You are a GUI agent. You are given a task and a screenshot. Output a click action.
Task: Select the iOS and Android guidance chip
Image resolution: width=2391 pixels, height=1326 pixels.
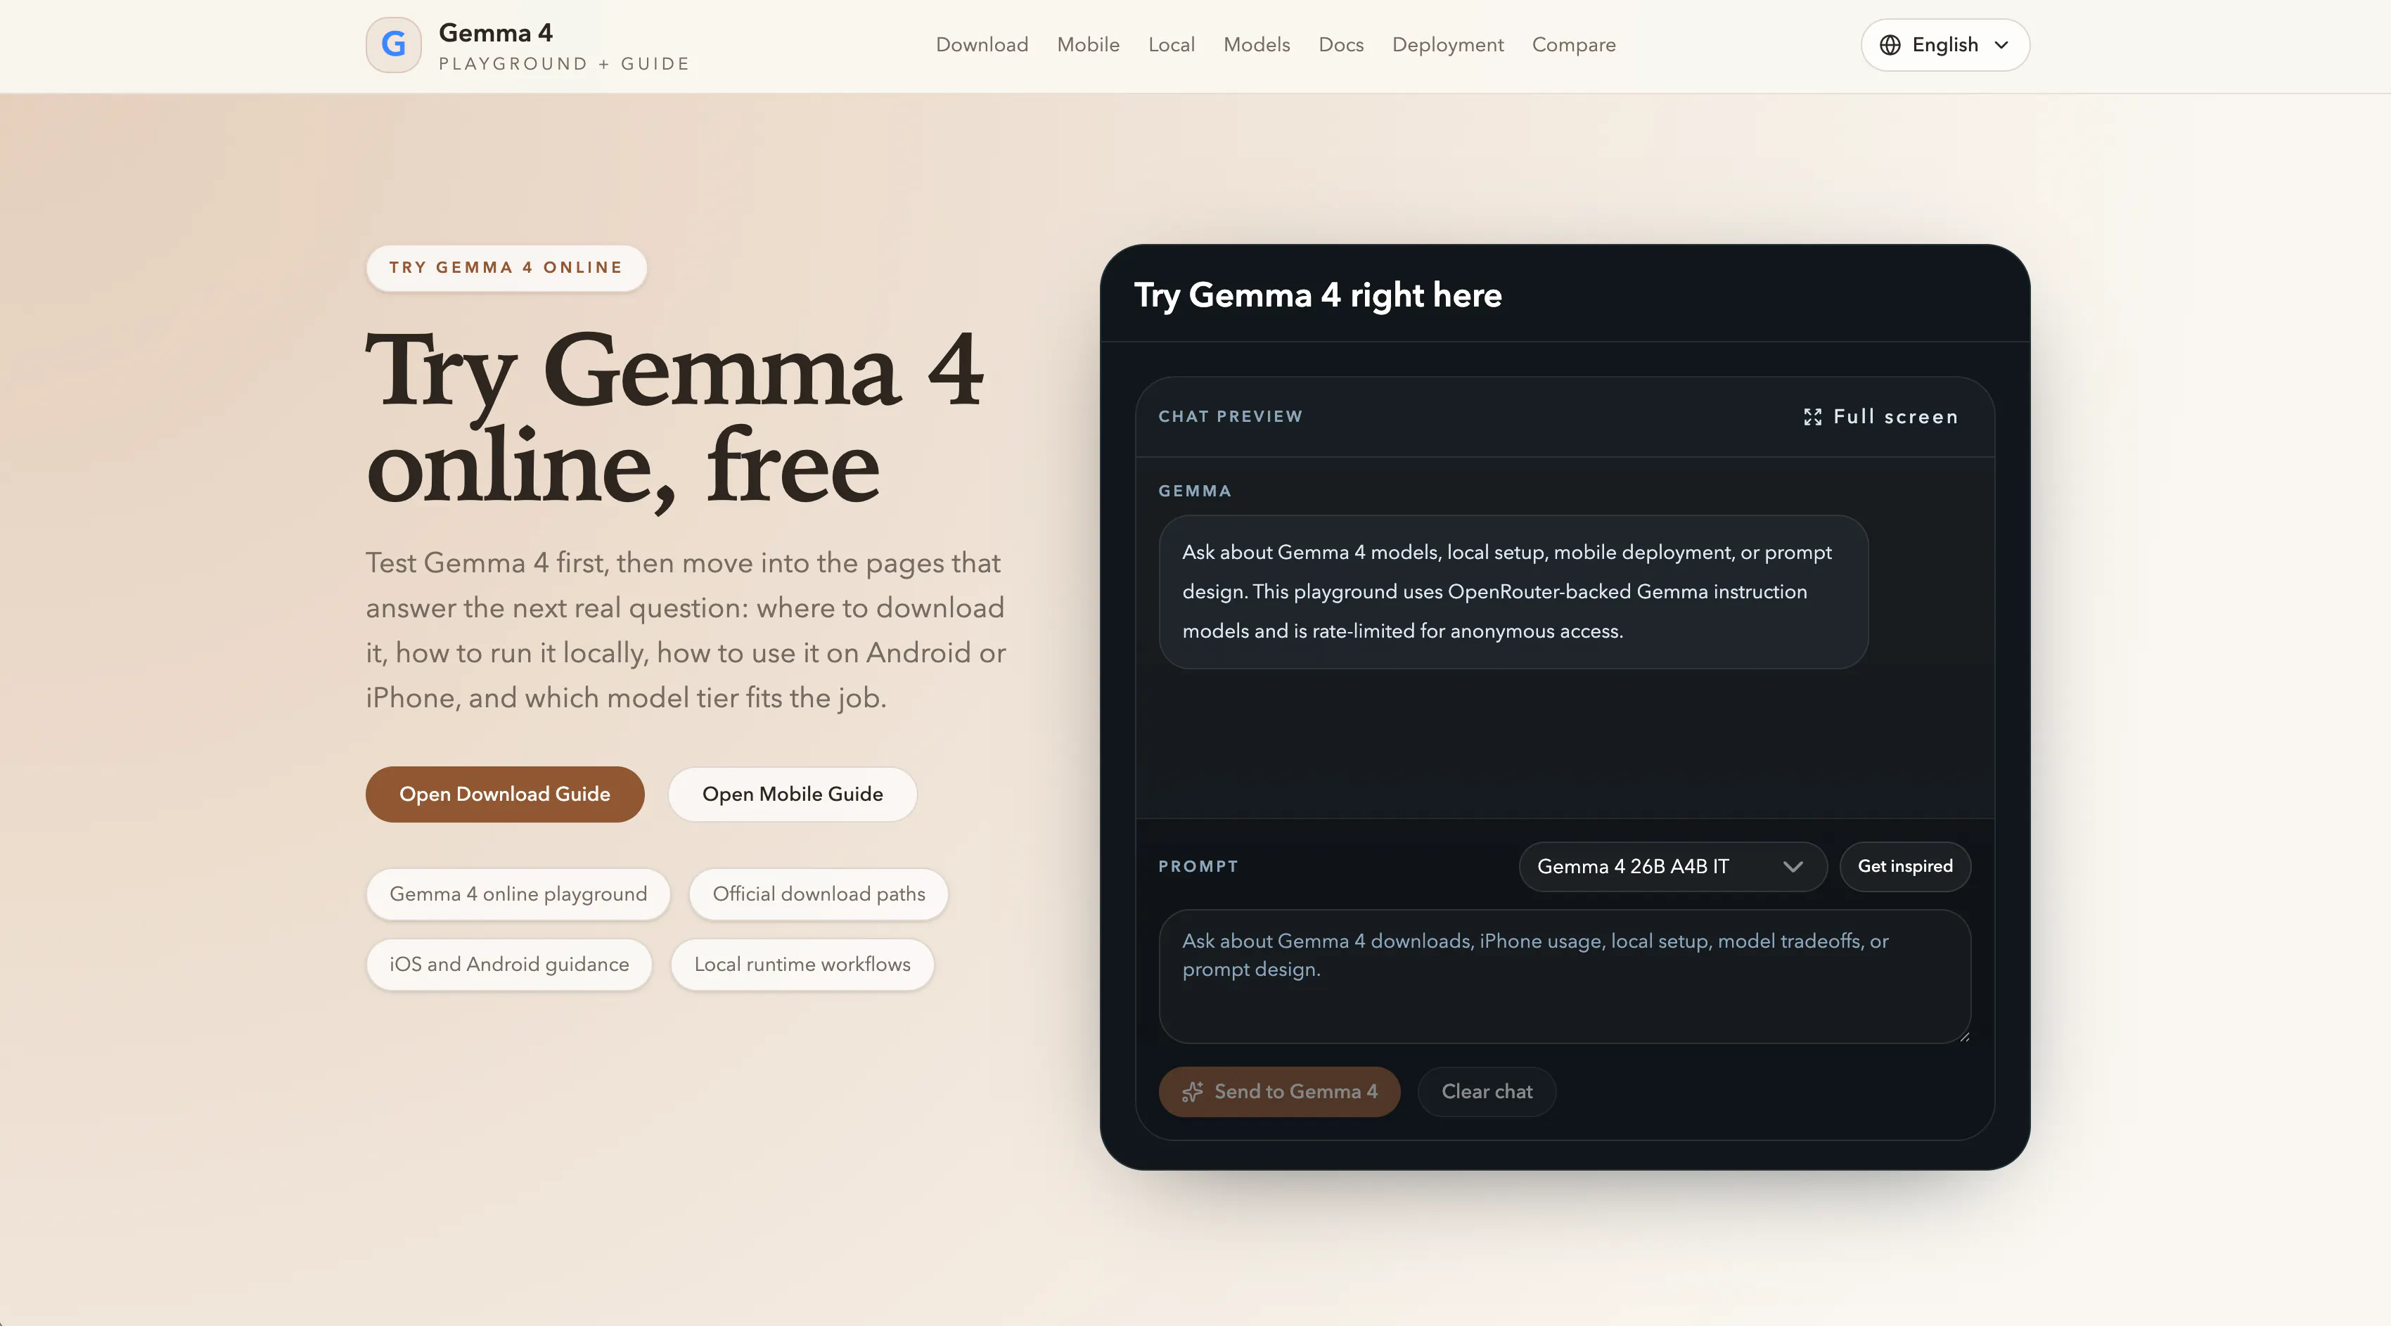pyautogui.click(x=508, y=964)
